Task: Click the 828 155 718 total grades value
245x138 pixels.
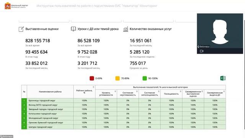Action: (38, 41)
